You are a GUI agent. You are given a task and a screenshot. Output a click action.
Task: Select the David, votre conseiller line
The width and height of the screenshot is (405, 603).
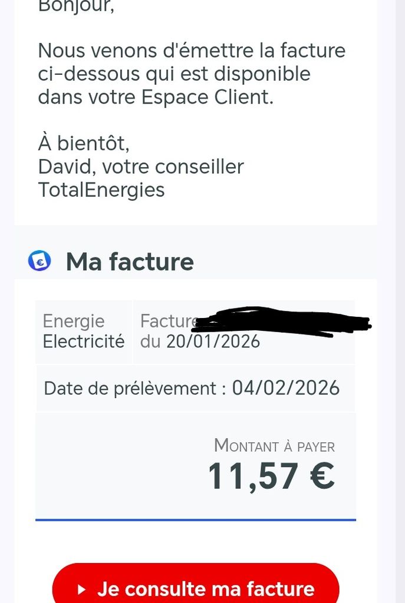point(141,167)
